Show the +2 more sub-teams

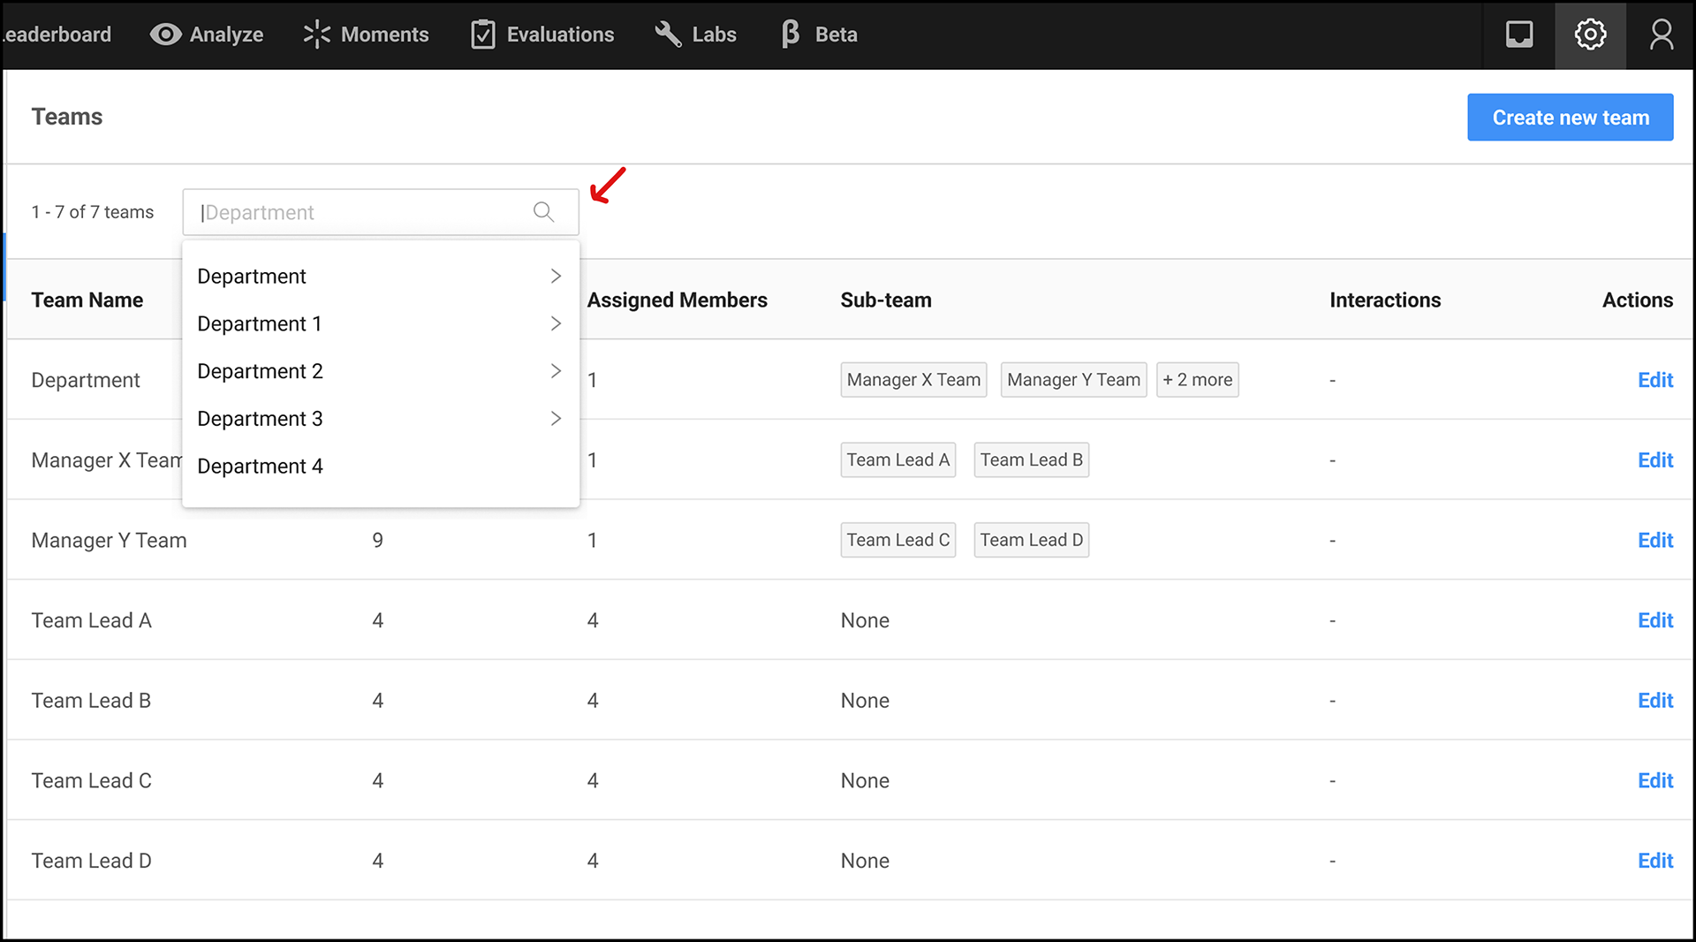[1197, 380]
